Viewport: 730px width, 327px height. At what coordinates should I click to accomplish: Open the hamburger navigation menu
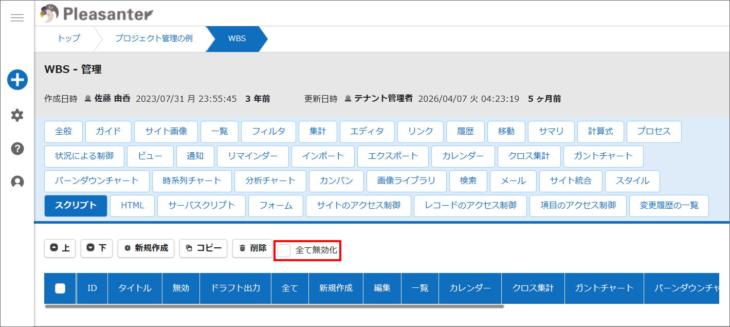pos(17,18)
